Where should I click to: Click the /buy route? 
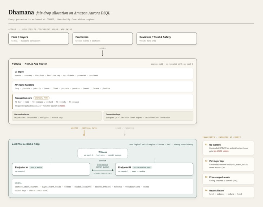pos(17,89)
